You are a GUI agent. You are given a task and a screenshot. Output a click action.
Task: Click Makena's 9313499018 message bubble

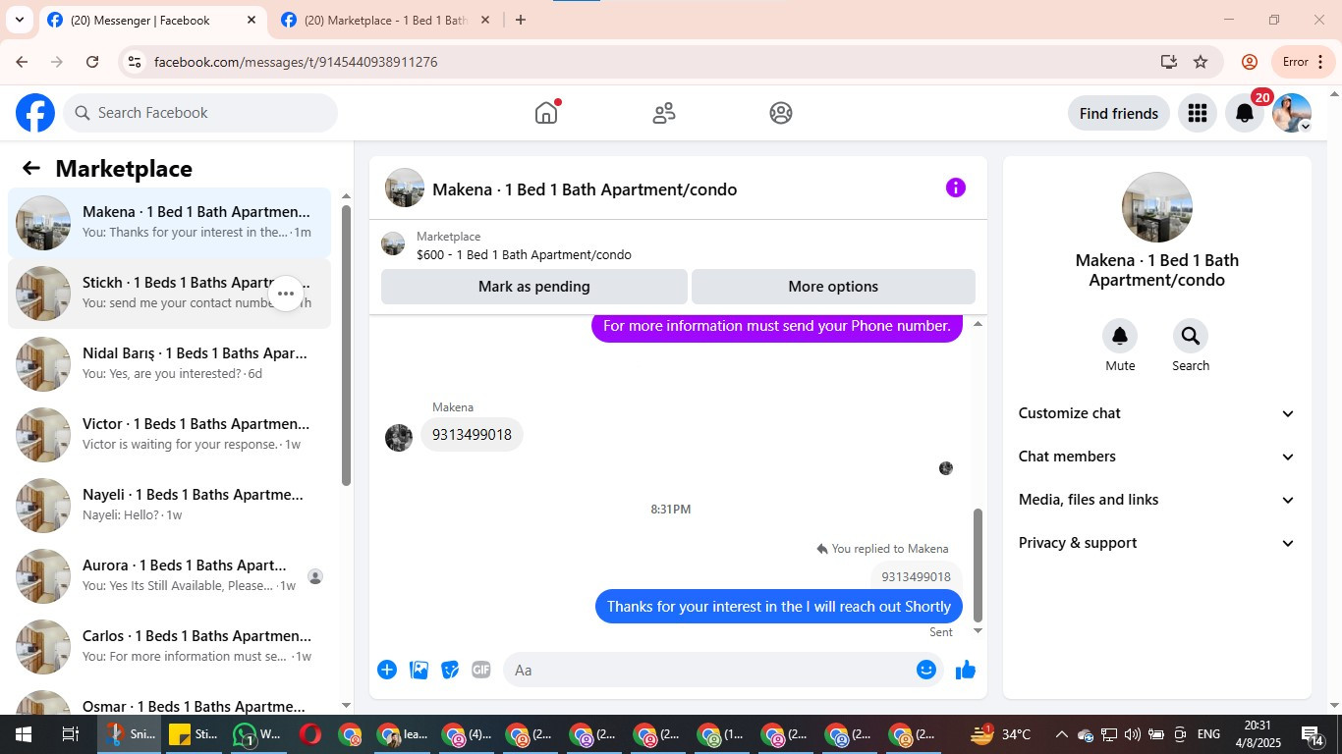472,435
